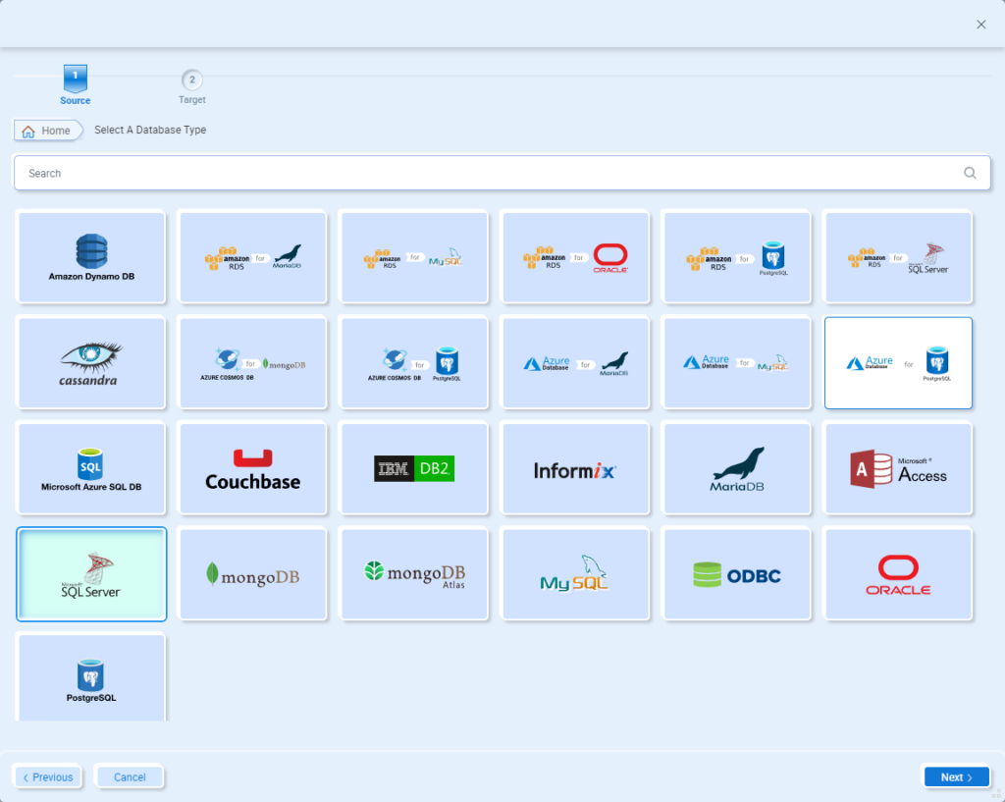Select the Informix database tile

click(575, 469)
